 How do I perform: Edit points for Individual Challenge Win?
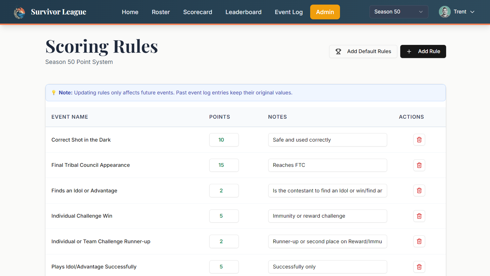(224, 216)
